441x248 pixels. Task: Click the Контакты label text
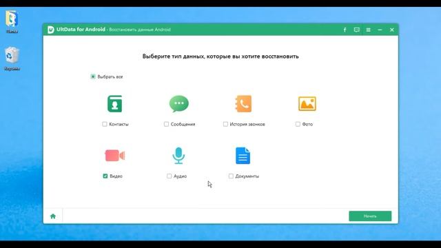tap(119, 124)
